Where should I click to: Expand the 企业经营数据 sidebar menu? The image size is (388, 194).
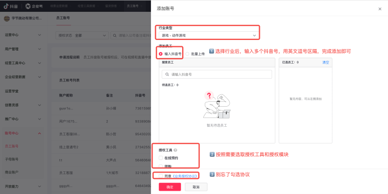[23, 77]
